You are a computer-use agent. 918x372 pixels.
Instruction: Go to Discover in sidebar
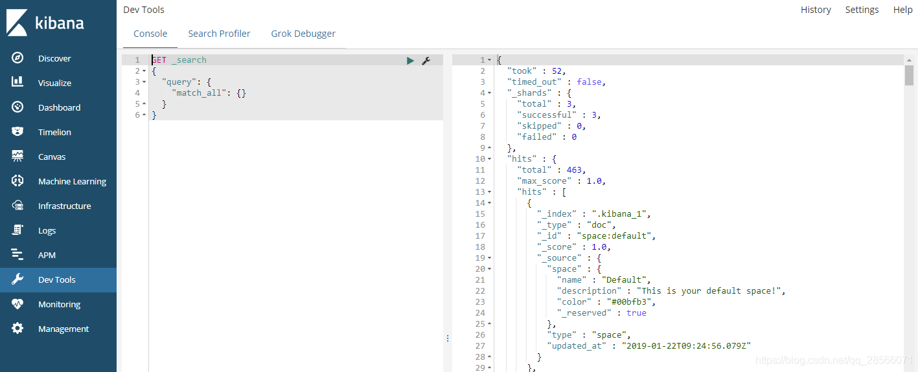[x=54, y=58]
